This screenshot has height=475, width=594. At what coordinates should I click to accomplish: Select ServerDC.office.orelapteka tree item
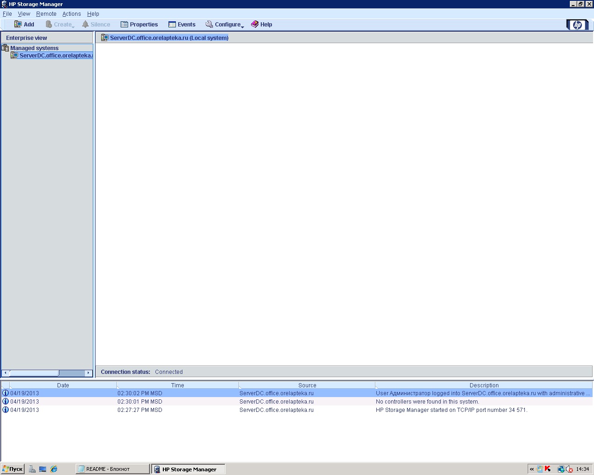point(56,56)
